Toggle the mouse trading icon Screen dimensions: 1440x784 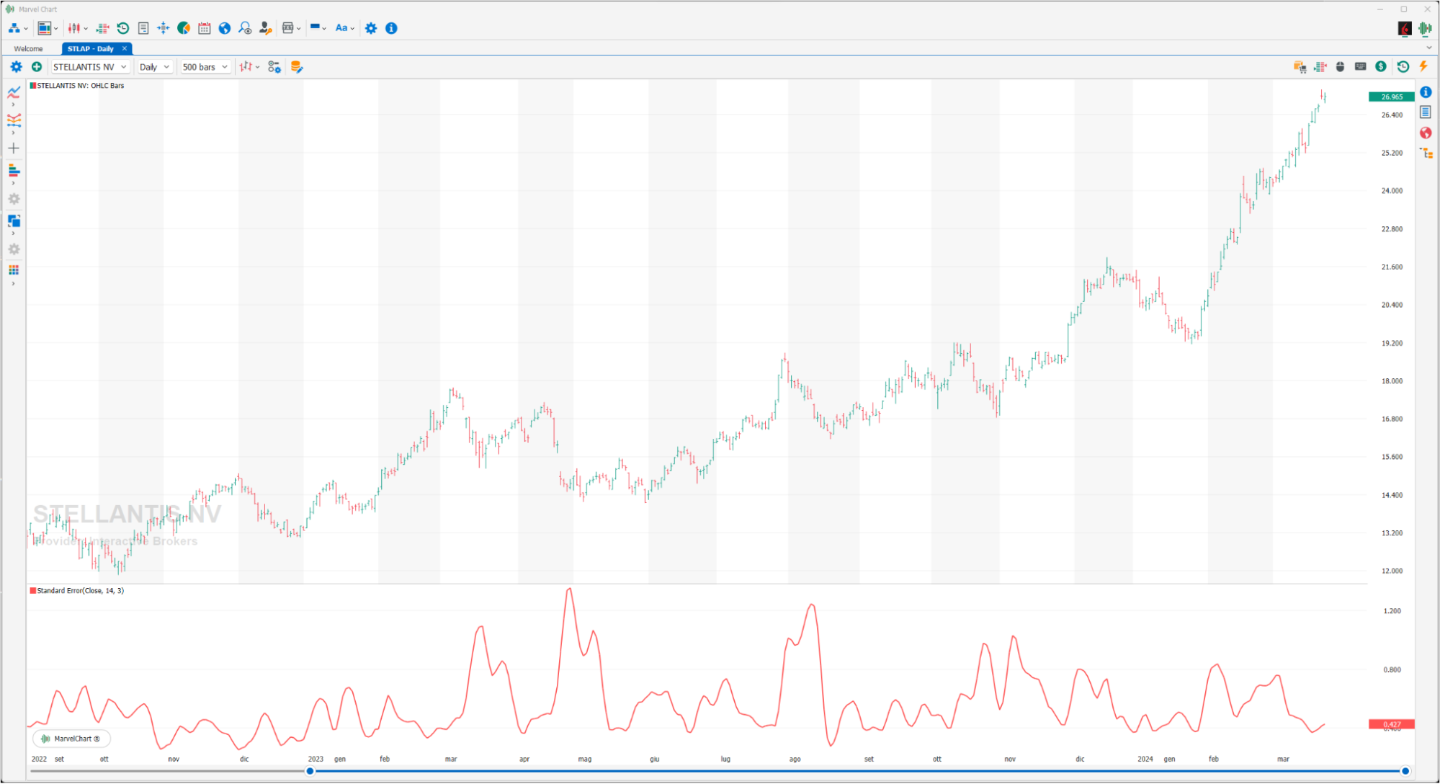(x=1340, y=66)
